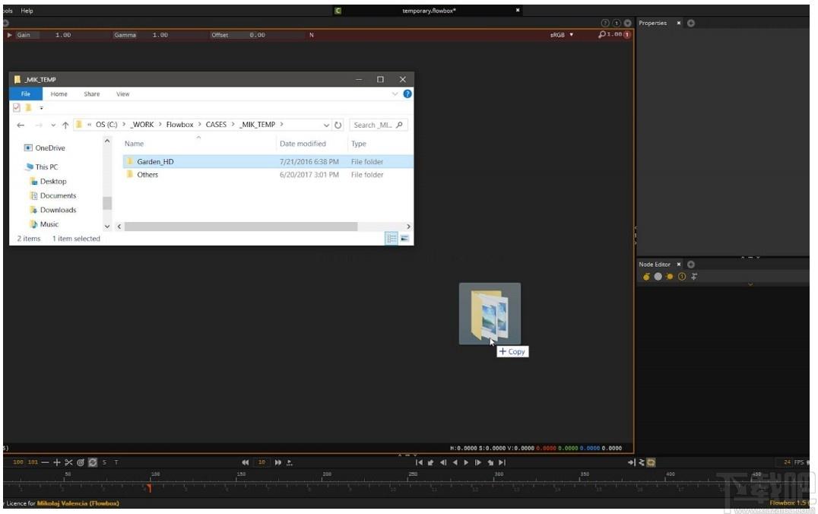Image resolution: width=818 pixels, height=514 pixels.
Task: Go to the first frame
Action: click(x=419, y=462)
